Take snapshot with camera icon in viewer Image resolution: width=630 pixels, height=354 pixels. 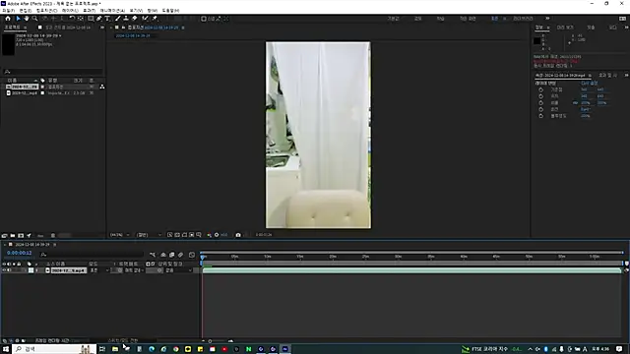(238, 235)
